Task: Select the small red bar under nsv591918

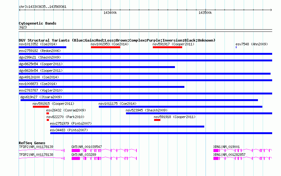Action: (x=157, y=120)
